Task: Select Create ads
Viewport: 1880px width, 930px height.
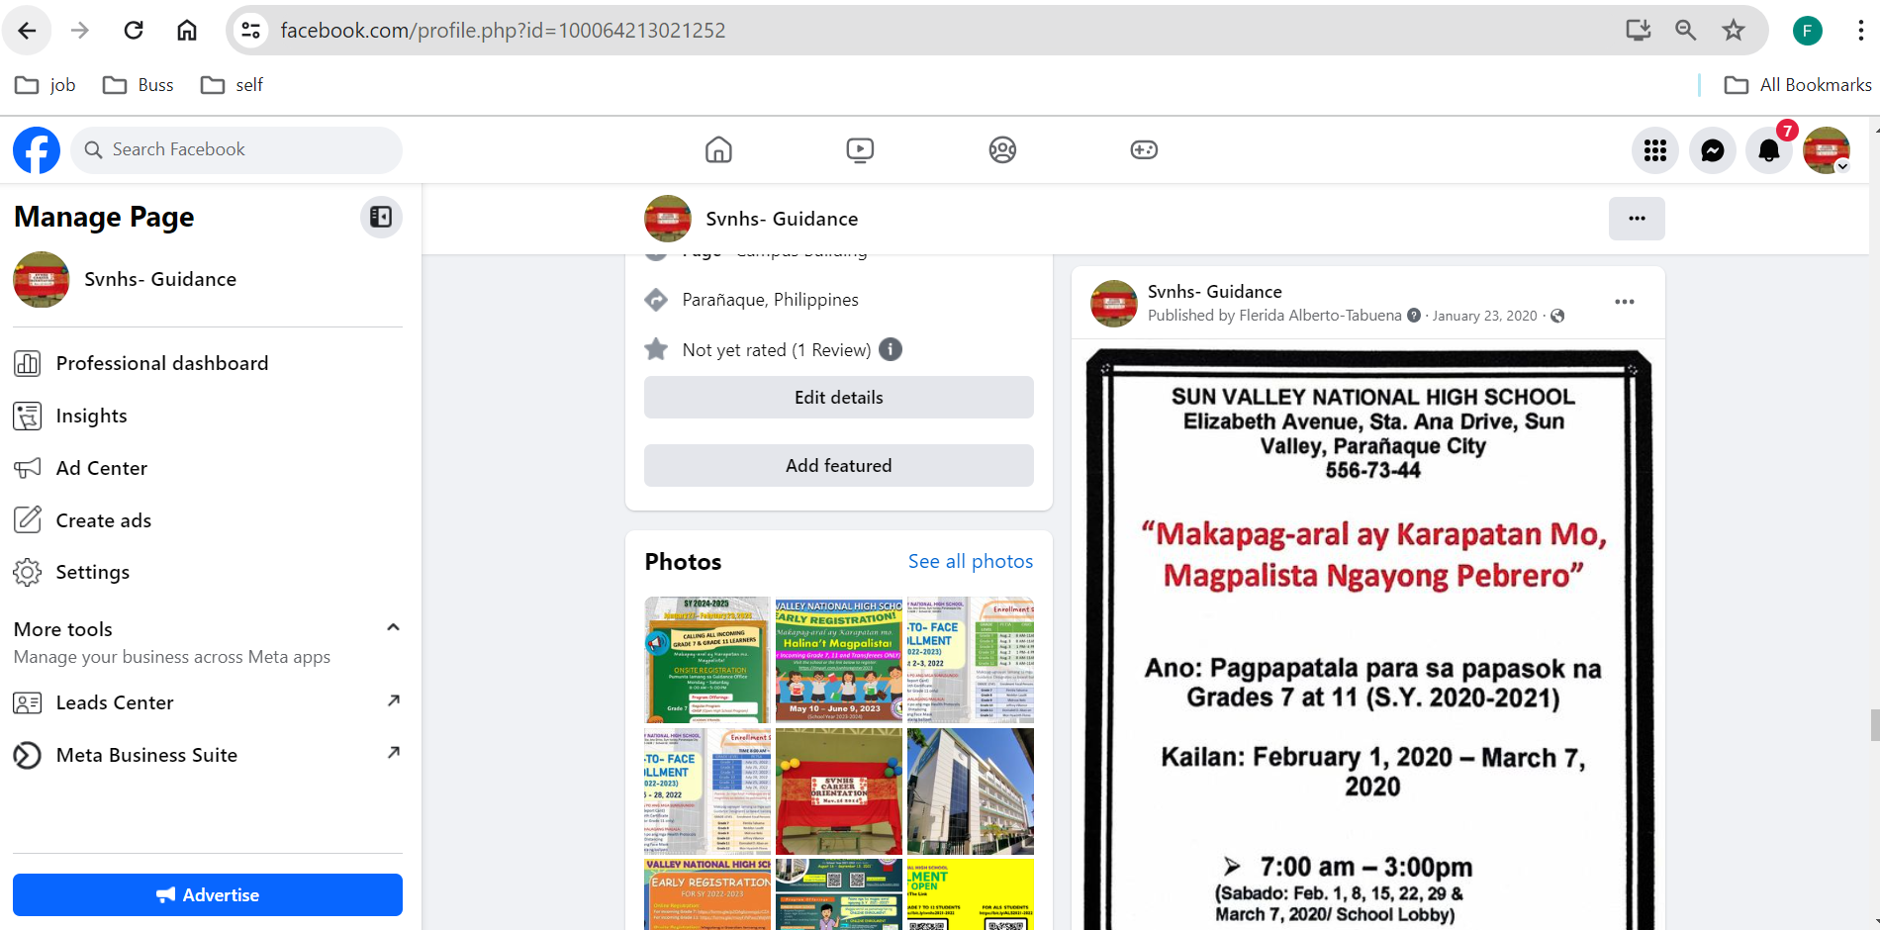Action: pyautogui.click(x=208, y=520)
